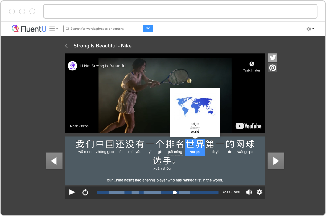Click the search magnifier icon
326x216 pixels.
(67, 29)
